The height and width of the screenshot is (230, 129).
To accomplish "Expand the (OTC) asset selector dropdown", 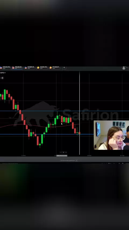I will (3, 73).
